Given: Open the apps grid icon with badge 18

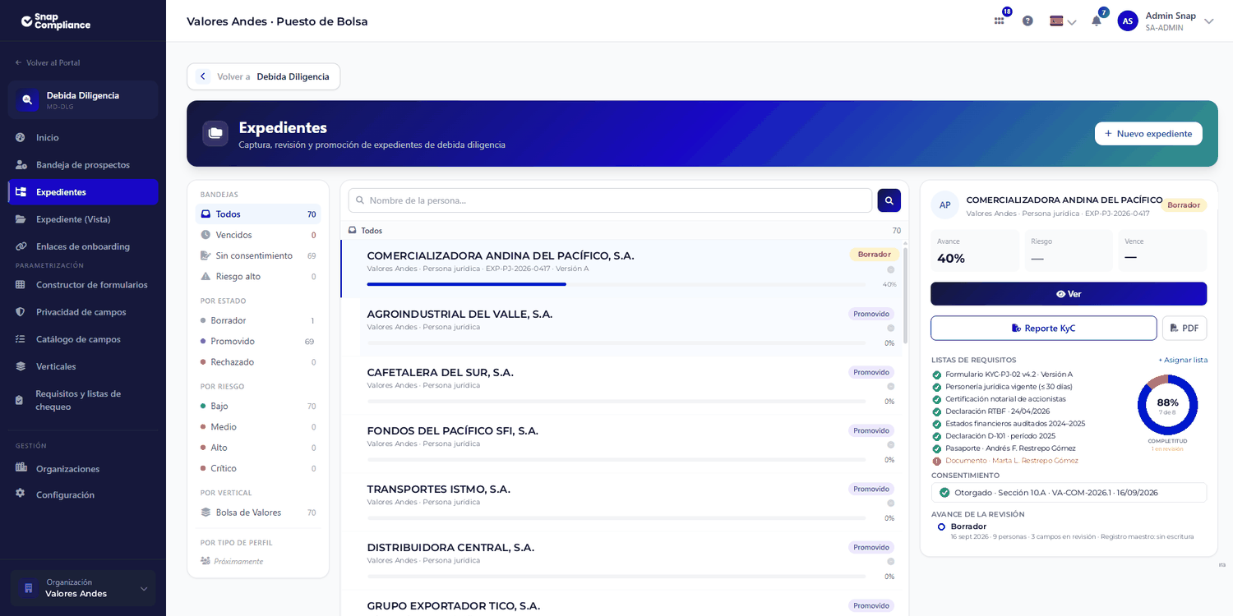Looking at the screenshot, I should click(x=1000, y=21).
